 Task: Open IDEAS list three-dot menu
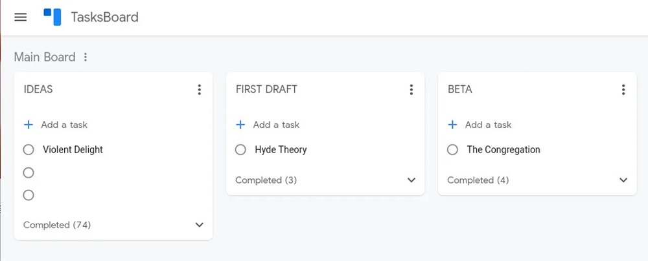(x=199, y=90)
